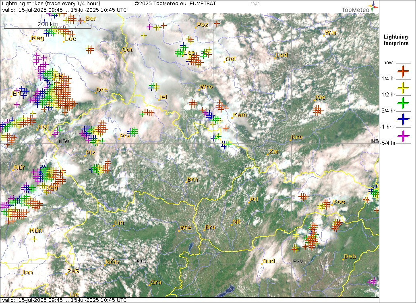
Task: Click the 'Ost' city label
Action: pos(231,59)
